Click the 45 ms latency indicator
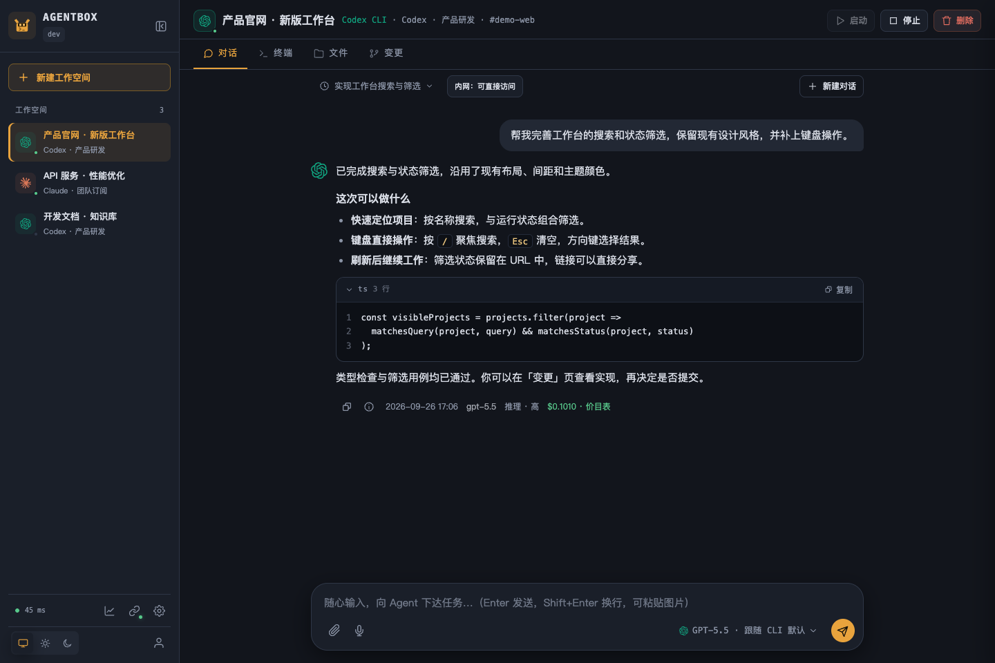The image size is (995, 663). point(30,611)
